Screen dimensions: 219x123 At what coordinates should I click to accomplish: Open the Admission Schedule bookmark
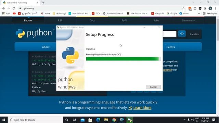114,13
